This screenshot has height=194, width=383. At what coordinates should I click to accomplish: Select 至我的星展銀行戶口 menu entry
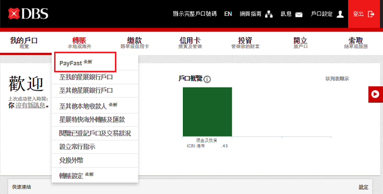click(x=86, y=77)
